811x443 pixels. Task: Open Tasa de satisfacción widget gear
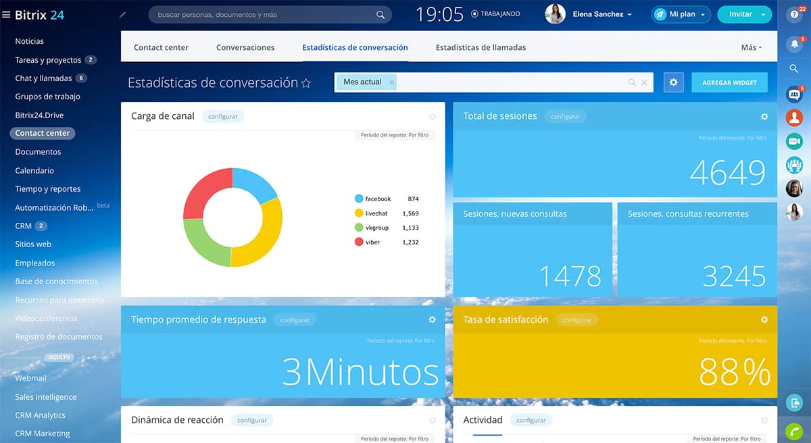[x=764, y=319]
